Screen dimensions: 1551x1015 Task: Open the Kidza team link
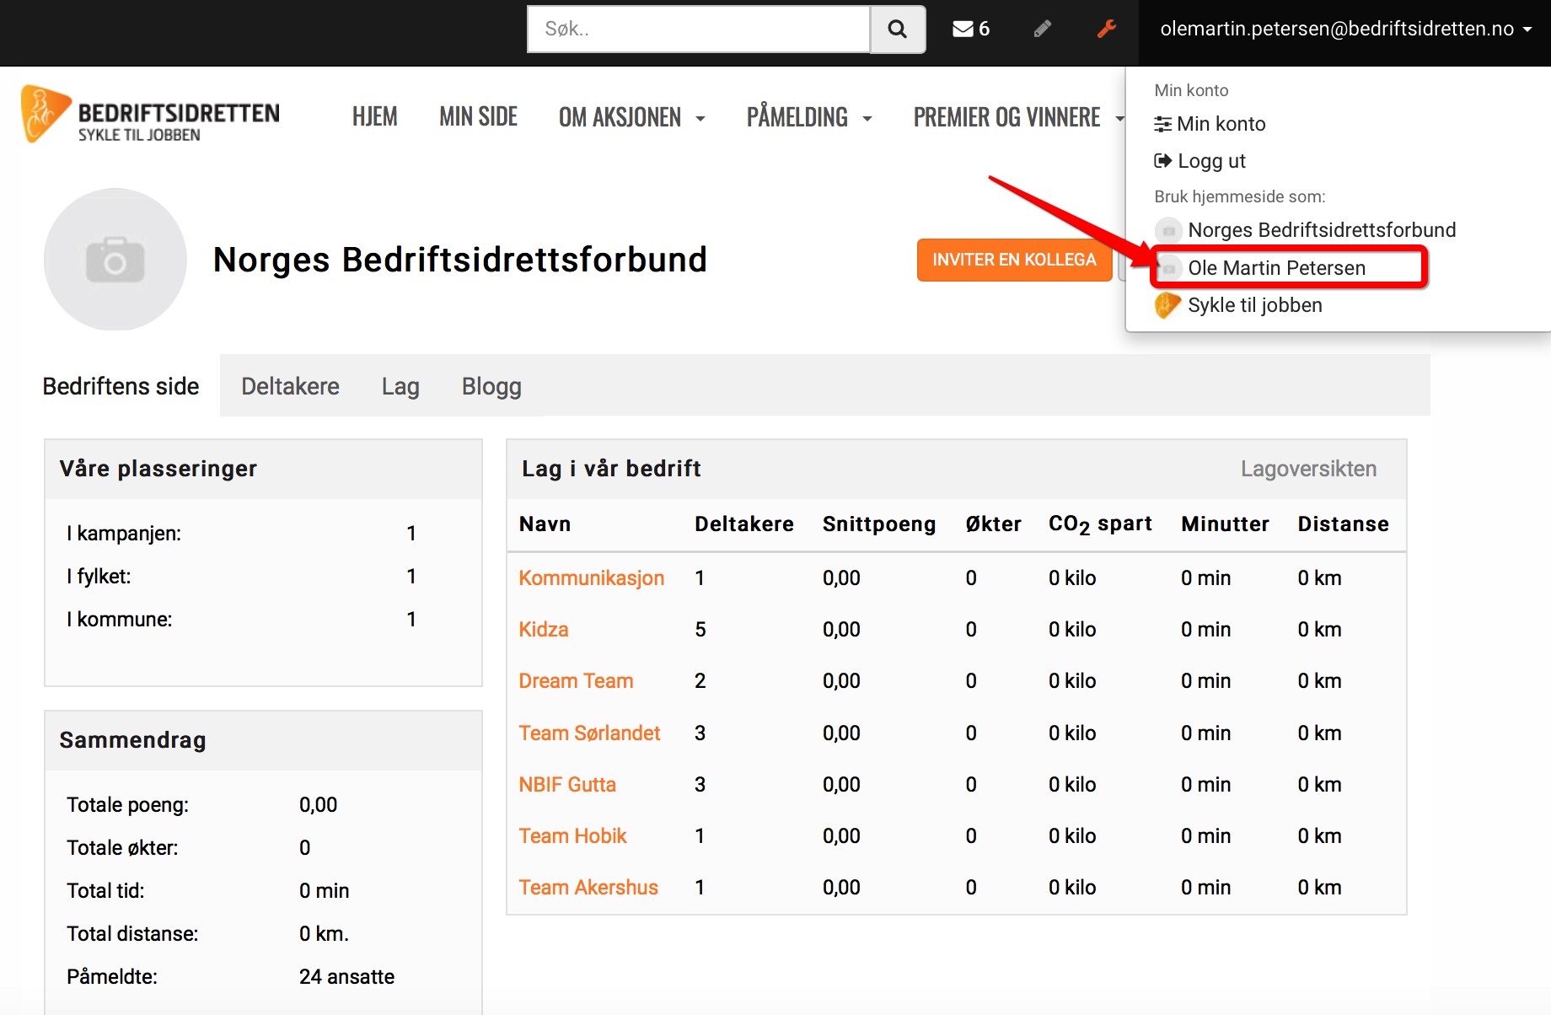pyautogui.click(x=544, y=629)
